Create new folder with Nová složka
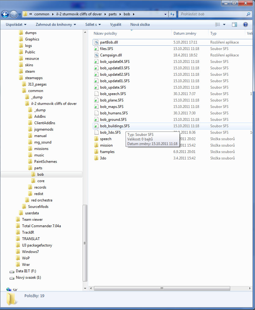Image resolution: width=255 pixels, height=310 pixels. pyautogui.click(x=140, y=25)
